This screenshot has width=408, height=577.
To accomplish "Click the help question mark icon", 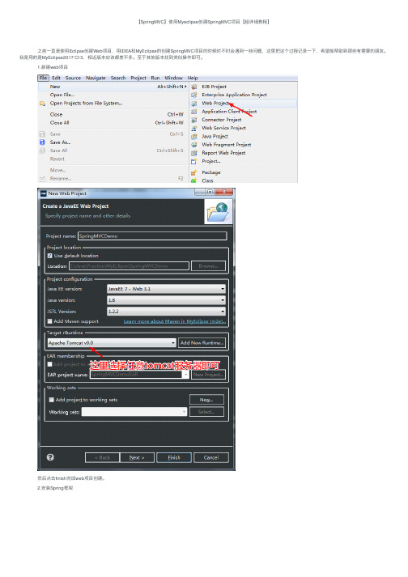I will pos(50,457).
